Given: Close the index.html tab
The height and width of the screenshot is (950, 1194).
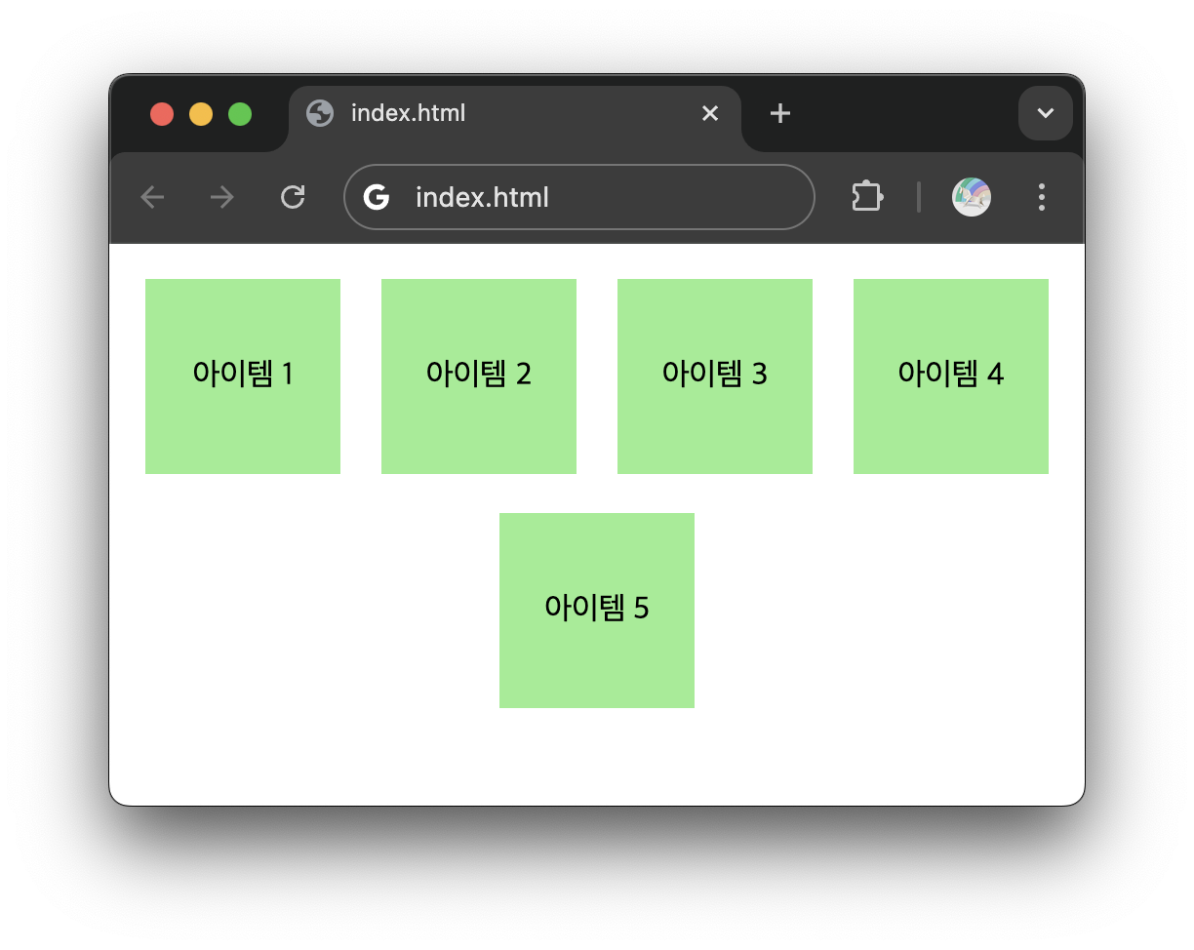Looking at the screenshot, I should coord(710,113).
